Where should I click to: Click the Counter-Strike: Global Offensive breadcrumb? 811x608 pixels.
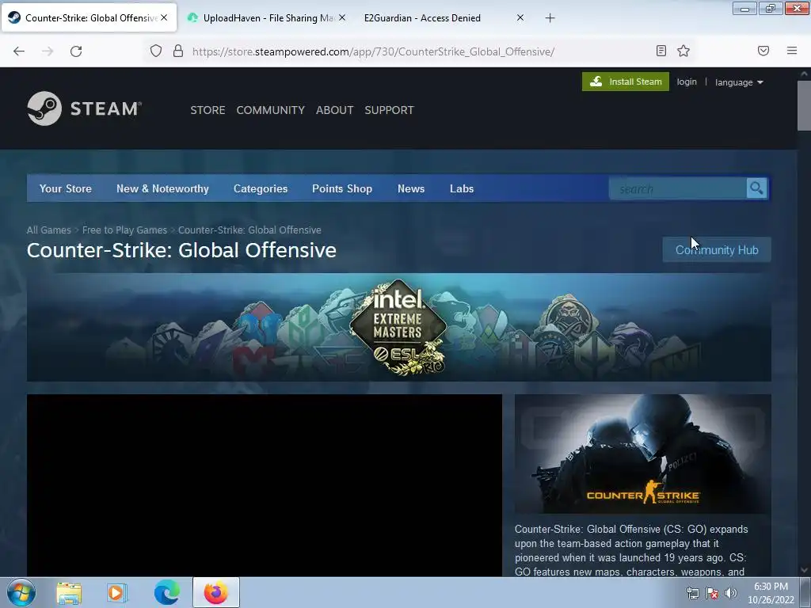[249, 230]
